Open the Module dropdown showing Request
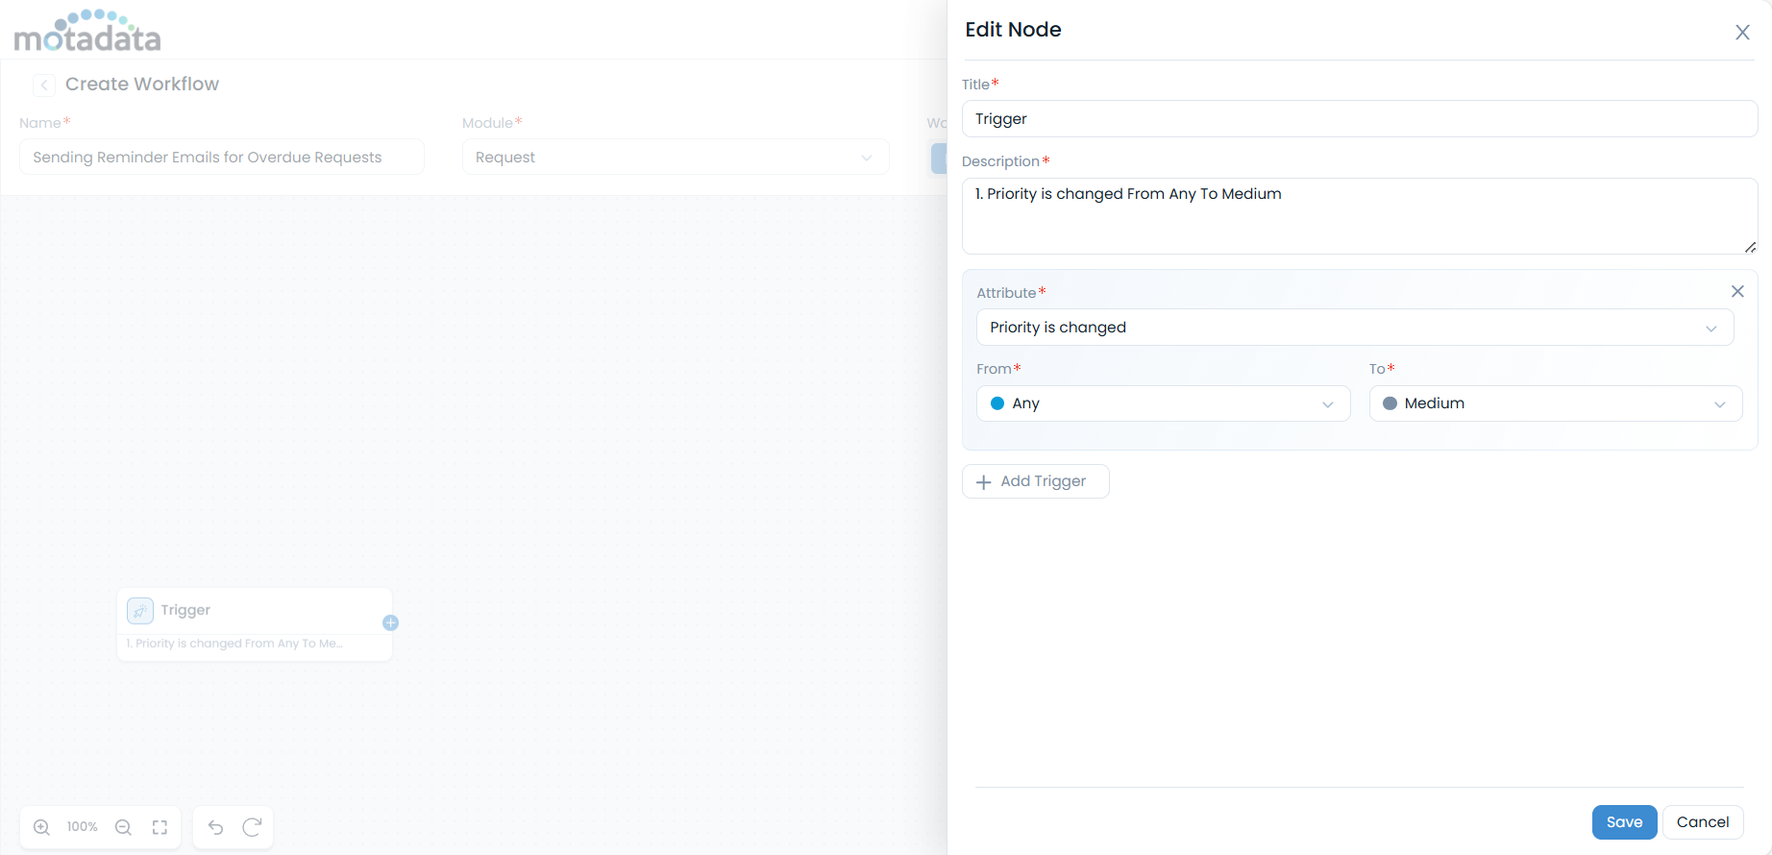Image resolution: width=1772 pixels, height=855 pixels. (675, 158)
